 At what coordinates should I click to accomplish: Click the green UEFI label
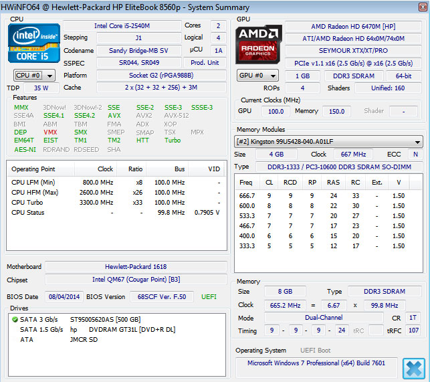(x=209, y=296)
